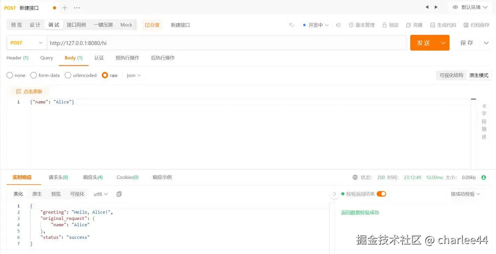Copy the response with the copy icon

[x=119, y=194]
